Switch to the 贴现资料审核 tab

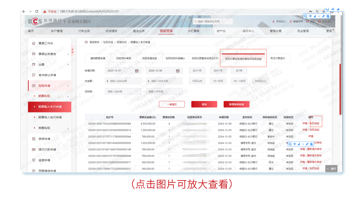(123, 58)
